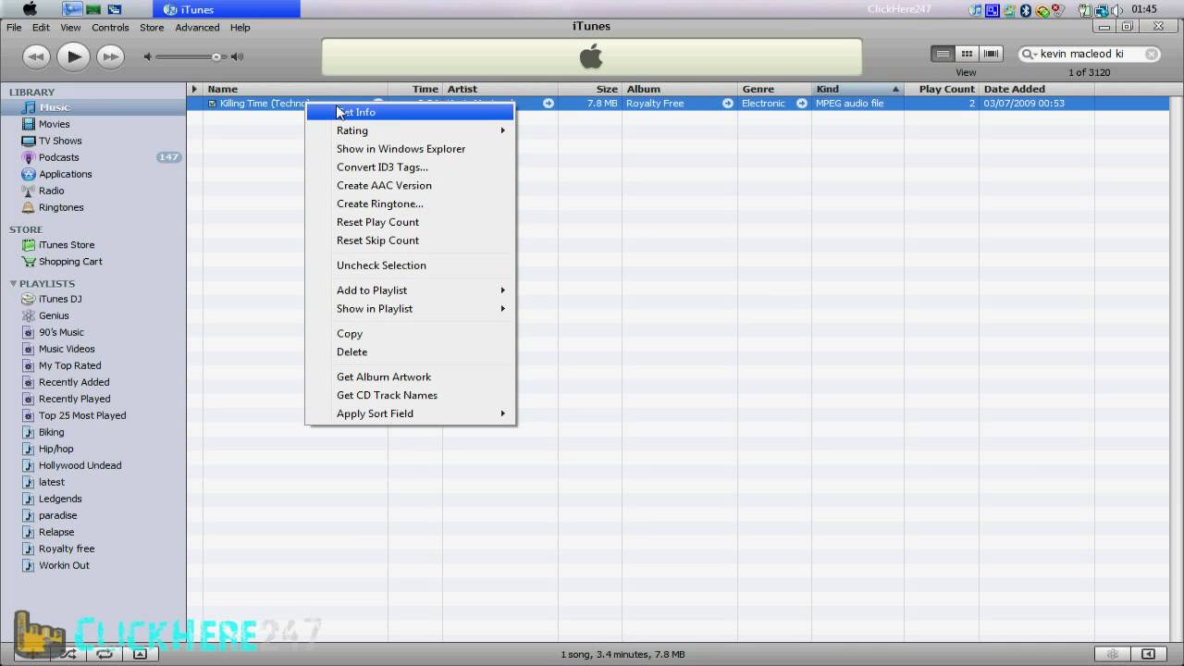Choose Create AAC Version
The height and width of the screenshot is (666, 1184).
point(410,186)
